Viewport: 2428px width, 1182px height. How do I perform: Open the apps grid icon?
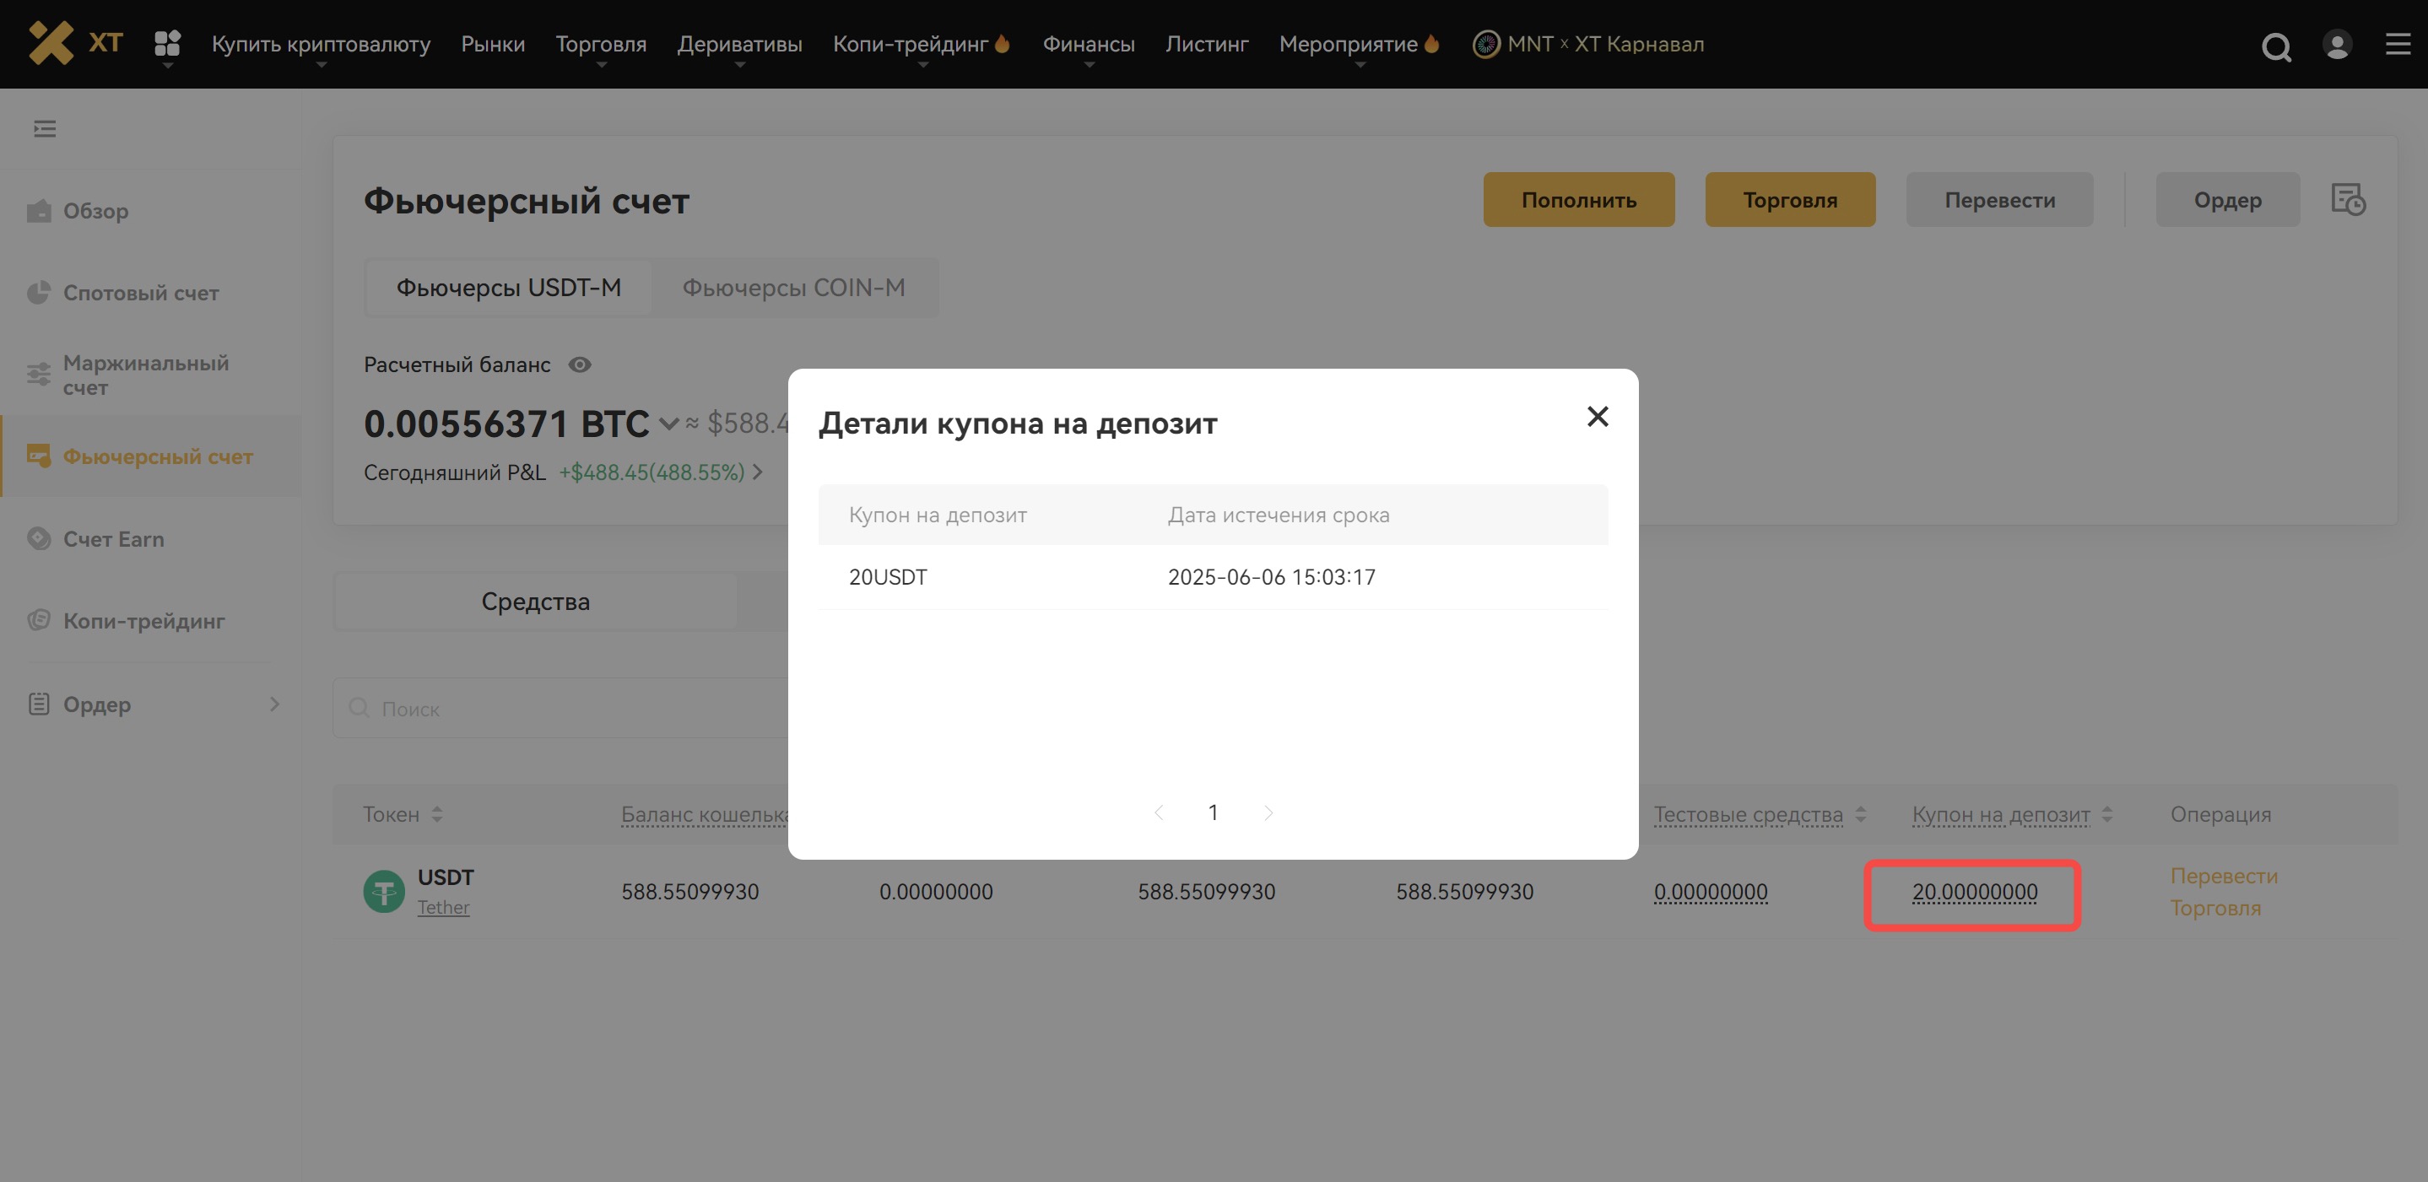167,43
